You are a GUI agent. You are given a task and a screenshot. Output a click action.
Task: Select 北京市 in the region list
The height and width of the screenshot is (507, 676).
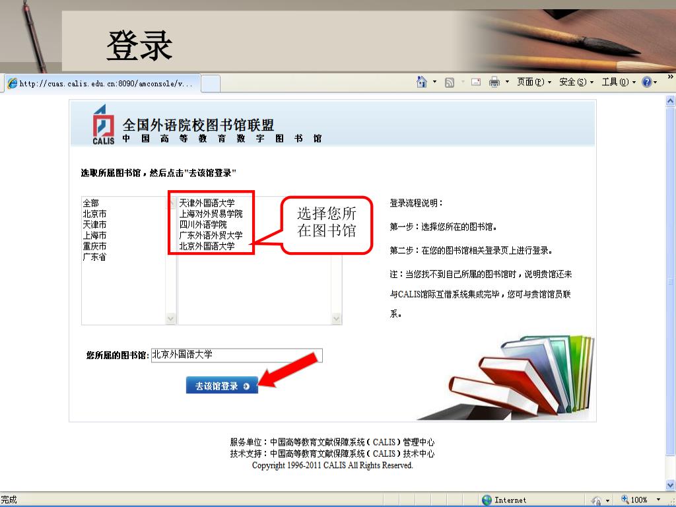[94, 214]
